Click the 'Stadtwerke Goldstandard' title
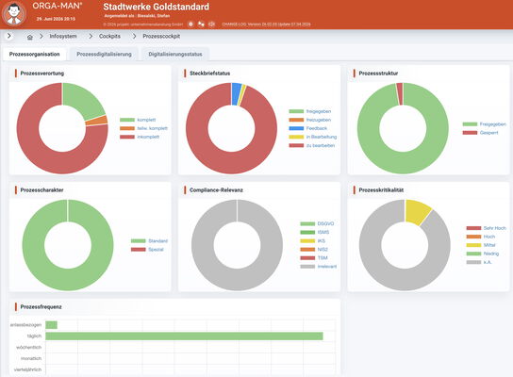The image size is (513, 377). pos(156,7)
